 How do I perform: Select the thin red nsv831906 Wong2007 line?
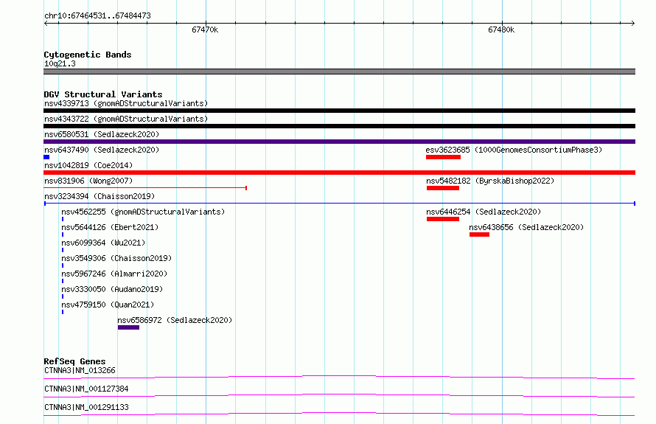145,188
